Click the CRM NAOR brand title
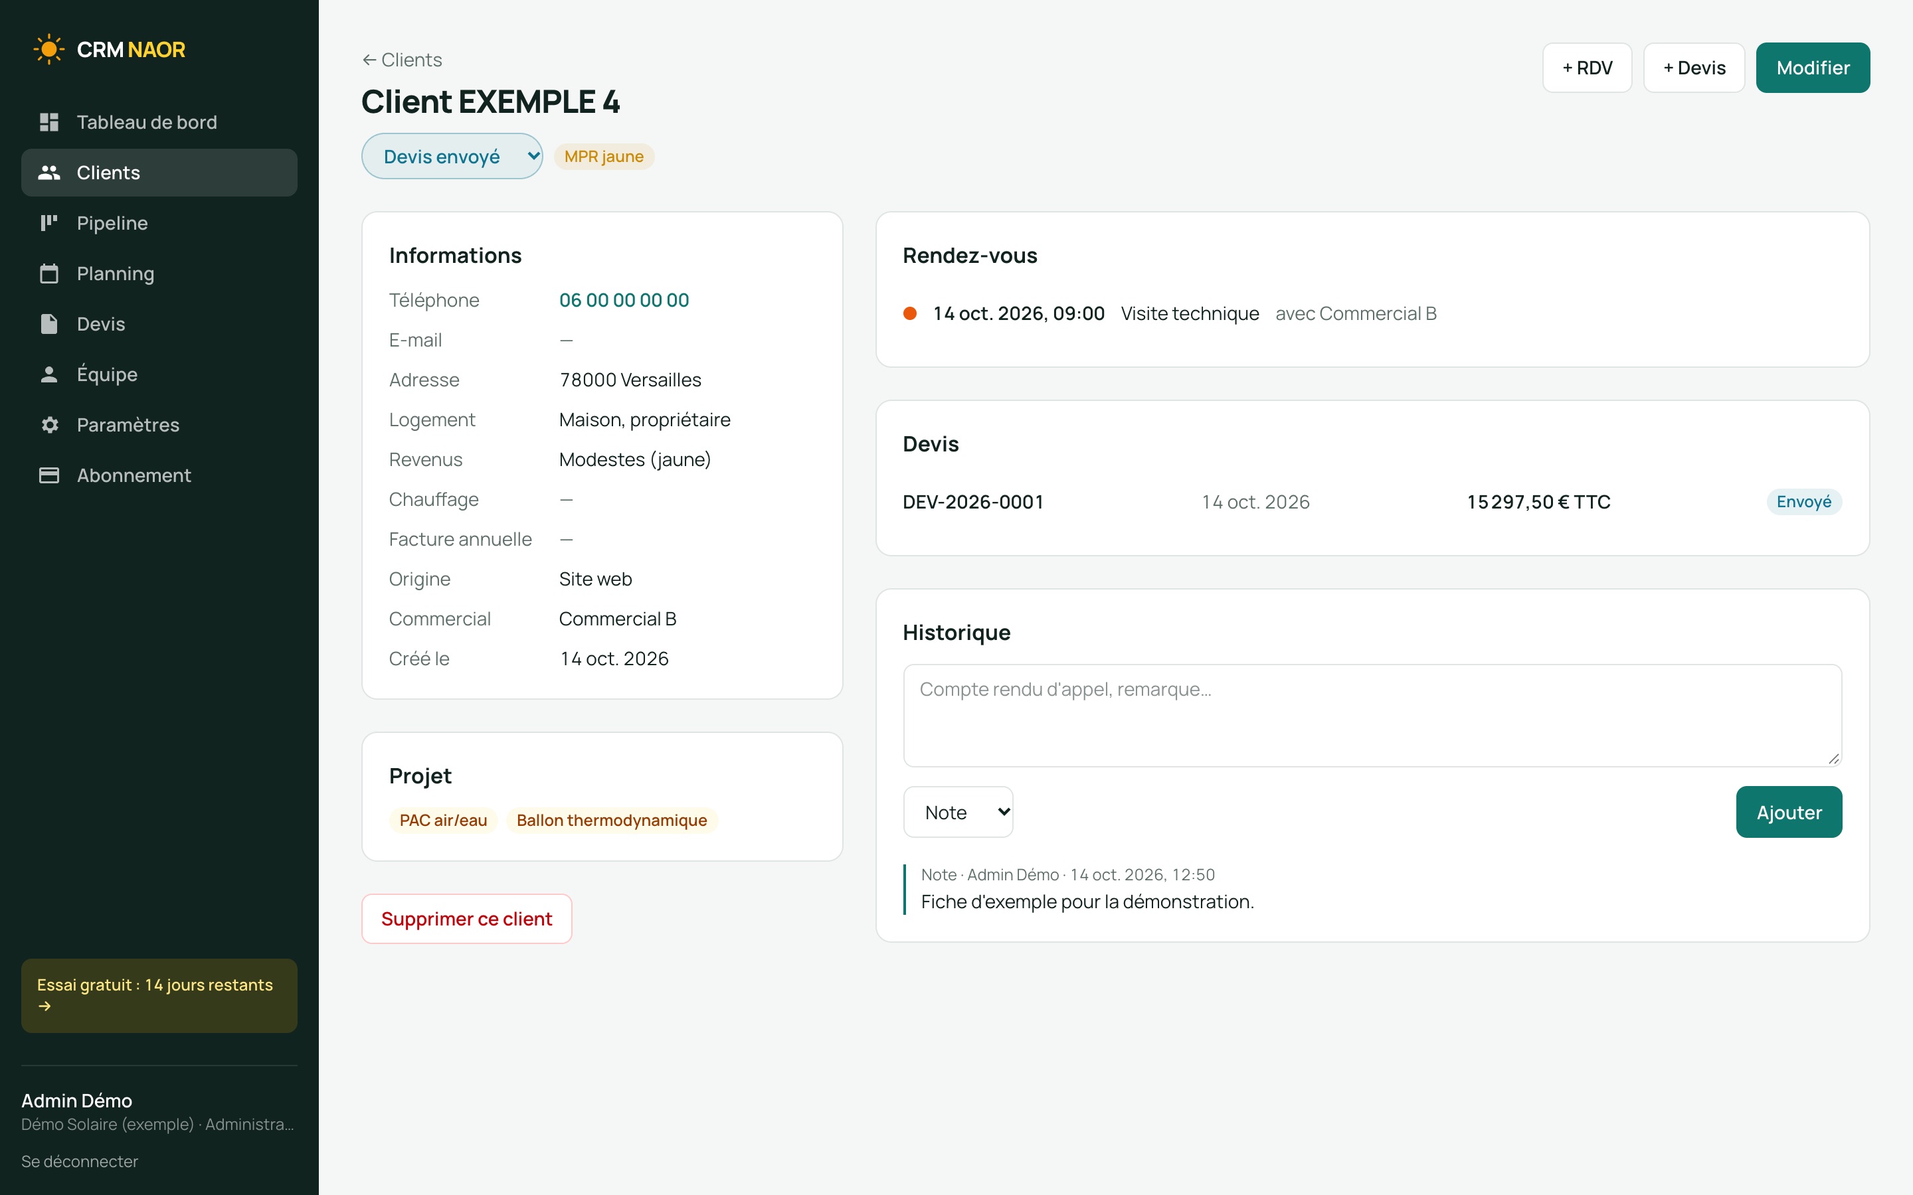The height and width of the screenshot is (1195, 1913). [x=130, y=49]
